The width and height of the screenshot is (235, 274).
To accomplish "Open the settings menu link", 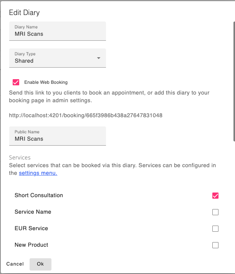I will coord(38,173).
